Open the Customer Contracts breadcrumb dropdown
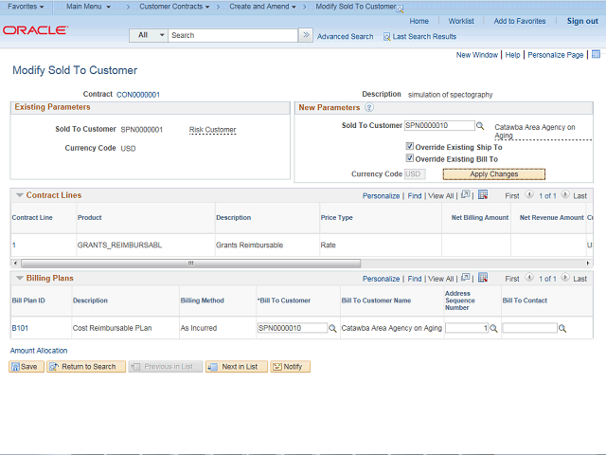Image resolution: width=606 pixels, height=455 pixels. click(x=174, y=7)
